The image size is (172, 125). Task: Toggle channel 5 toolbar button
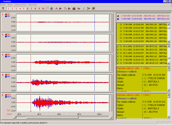click(x=24, y=9)
